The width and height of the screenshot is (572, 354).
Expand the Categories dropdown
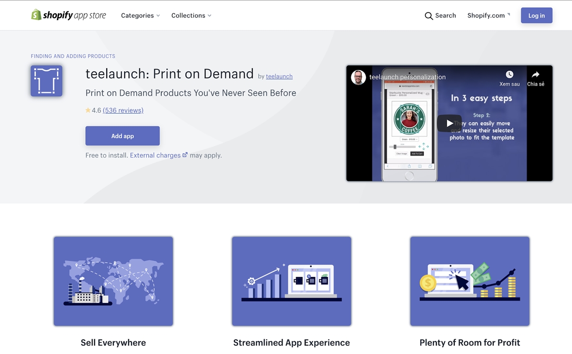tap(141, 16)
